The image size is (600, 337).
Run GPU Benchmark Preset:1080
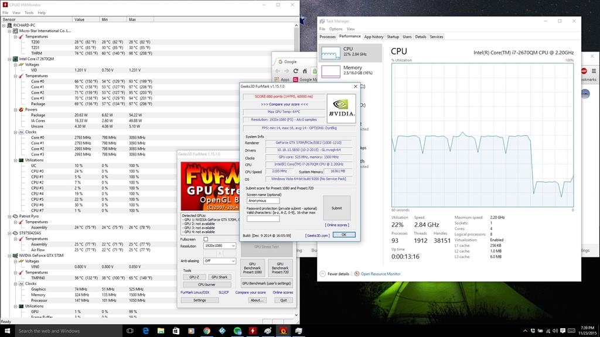(252, 268)
